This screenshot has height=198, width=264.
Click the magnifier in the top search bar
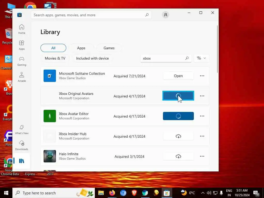(147, 15)
